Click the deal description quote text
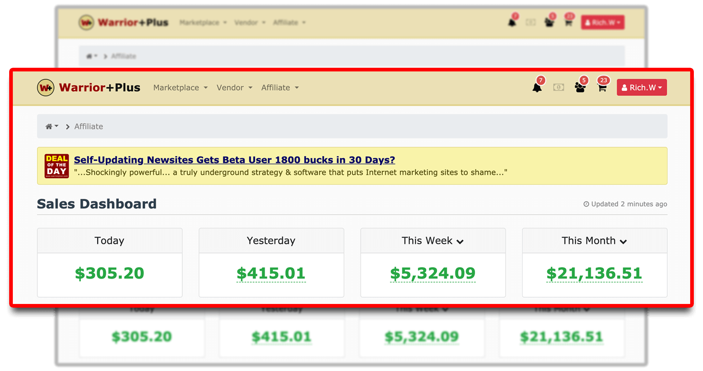703x371 pixels. [291, 172]
